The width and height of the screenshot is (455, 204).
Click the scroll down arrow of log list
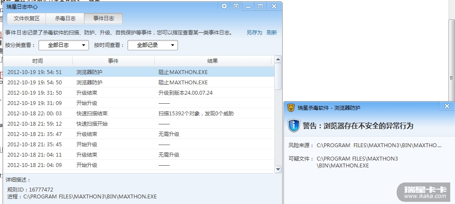coord(278,169)
